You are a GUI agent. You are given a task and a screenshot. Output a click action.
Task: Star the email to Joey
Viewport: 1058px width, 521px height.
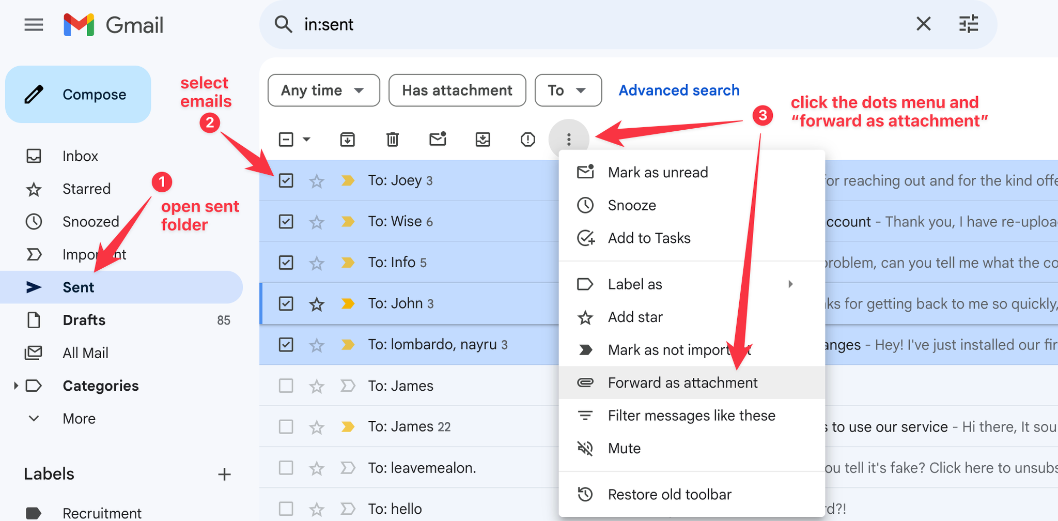(317, 181)
